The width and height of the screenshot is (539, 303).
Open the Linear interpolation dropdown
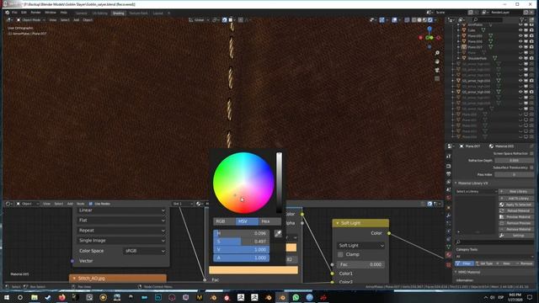point(121,210)
